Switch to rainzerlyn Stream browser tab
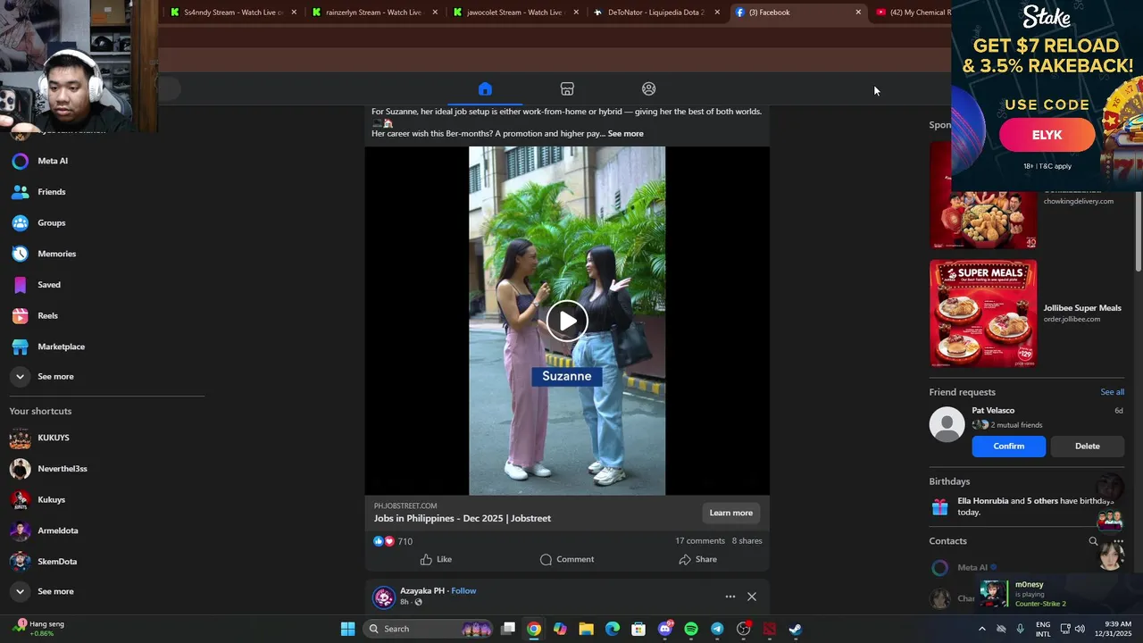The width and height of the screenshot is (1143, 643). pos(375,13)
